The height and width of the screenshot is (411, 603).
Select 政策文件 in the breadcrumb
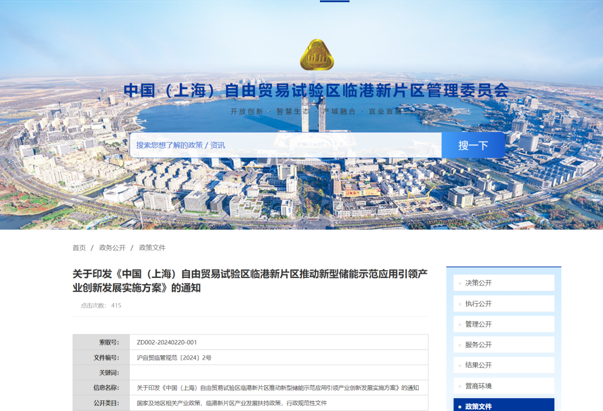tap(152, 248)
